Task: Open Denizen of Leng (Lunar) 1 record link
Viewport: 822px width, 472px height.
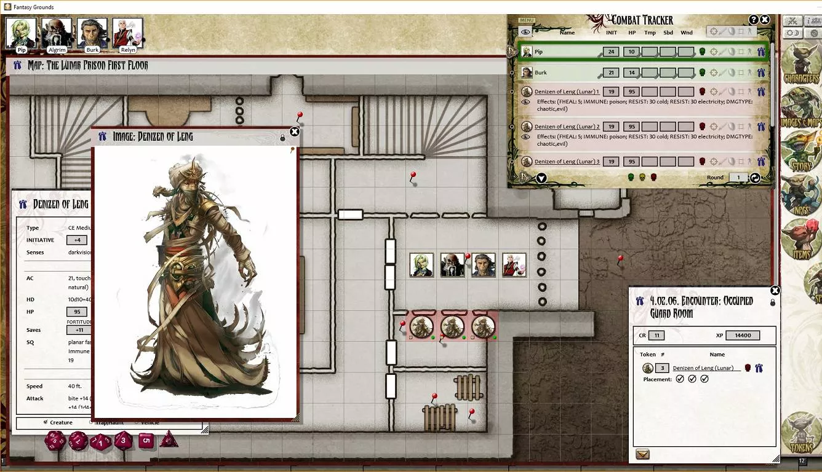Action: click(x=761, y=92)
